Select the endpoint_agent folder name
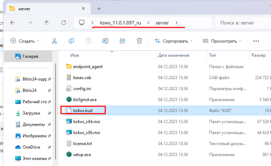 coord(88,67)
